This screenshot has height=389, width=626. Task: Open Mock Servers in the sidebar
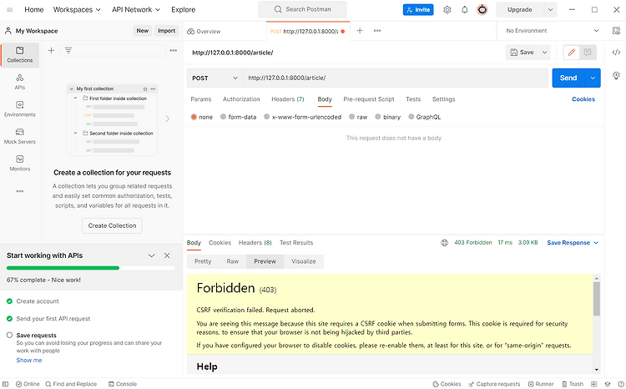click(20, 136)
